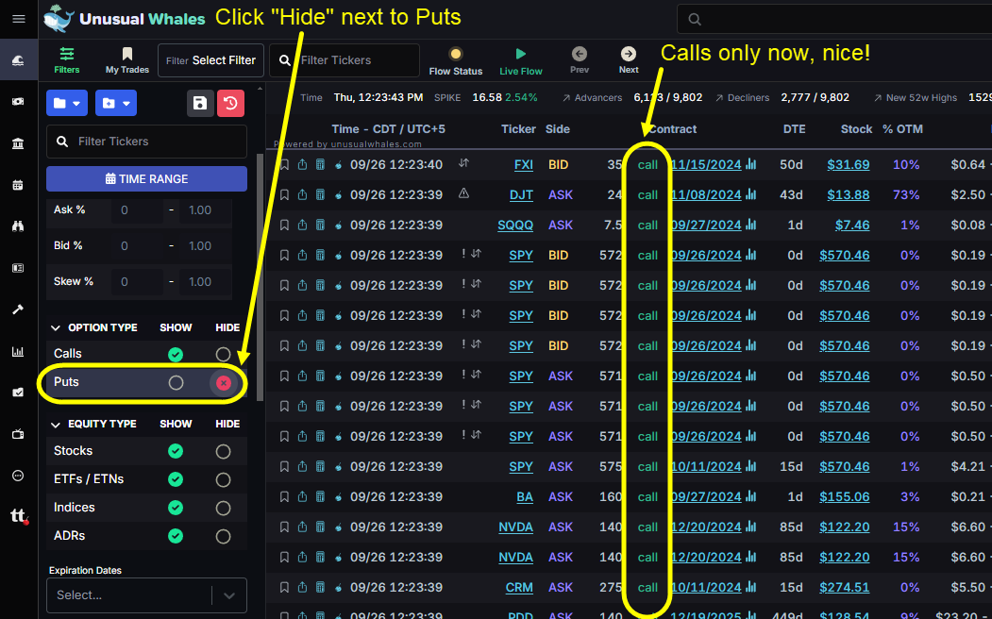Show Puts in option type

pos(176,382)
